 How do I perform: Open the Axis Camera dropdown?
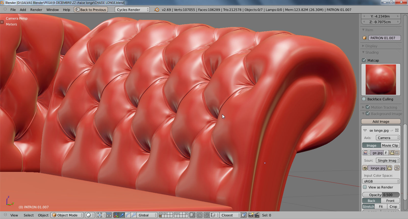pyautogui.click(x=388, y=138)
